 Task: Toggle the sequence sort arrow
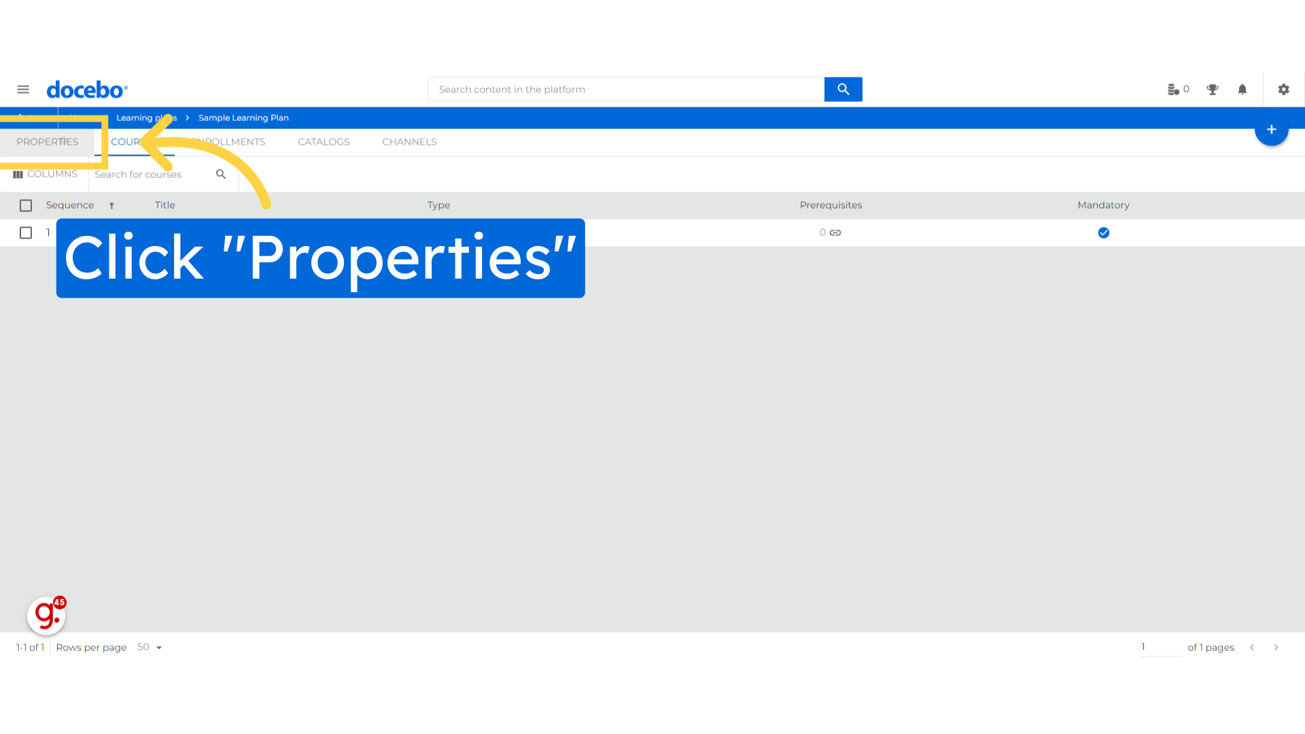pos(111,205)
